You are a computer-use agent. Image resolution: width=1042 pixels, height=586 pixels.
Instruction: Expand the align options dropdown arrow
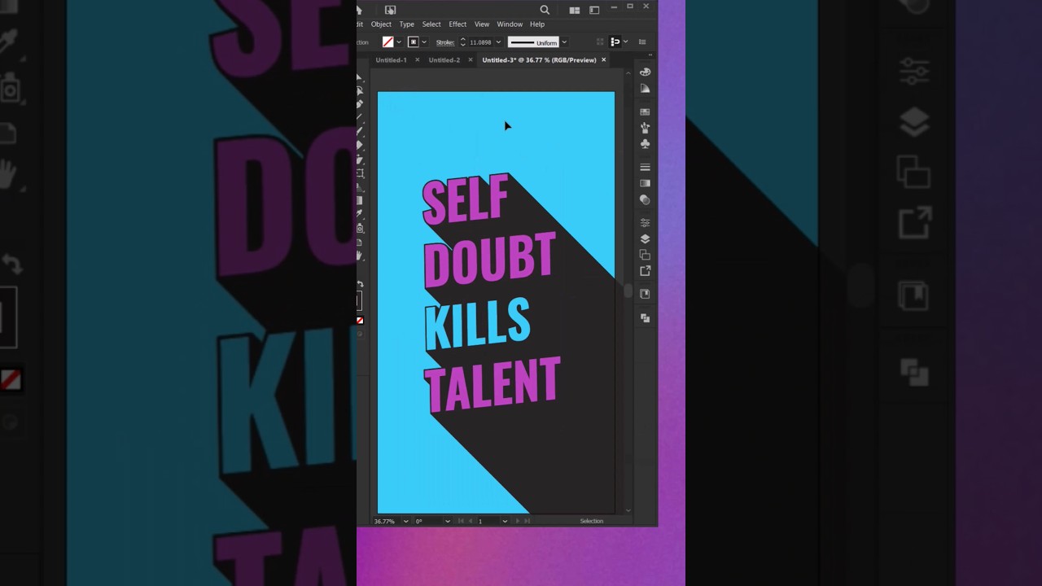626,42
